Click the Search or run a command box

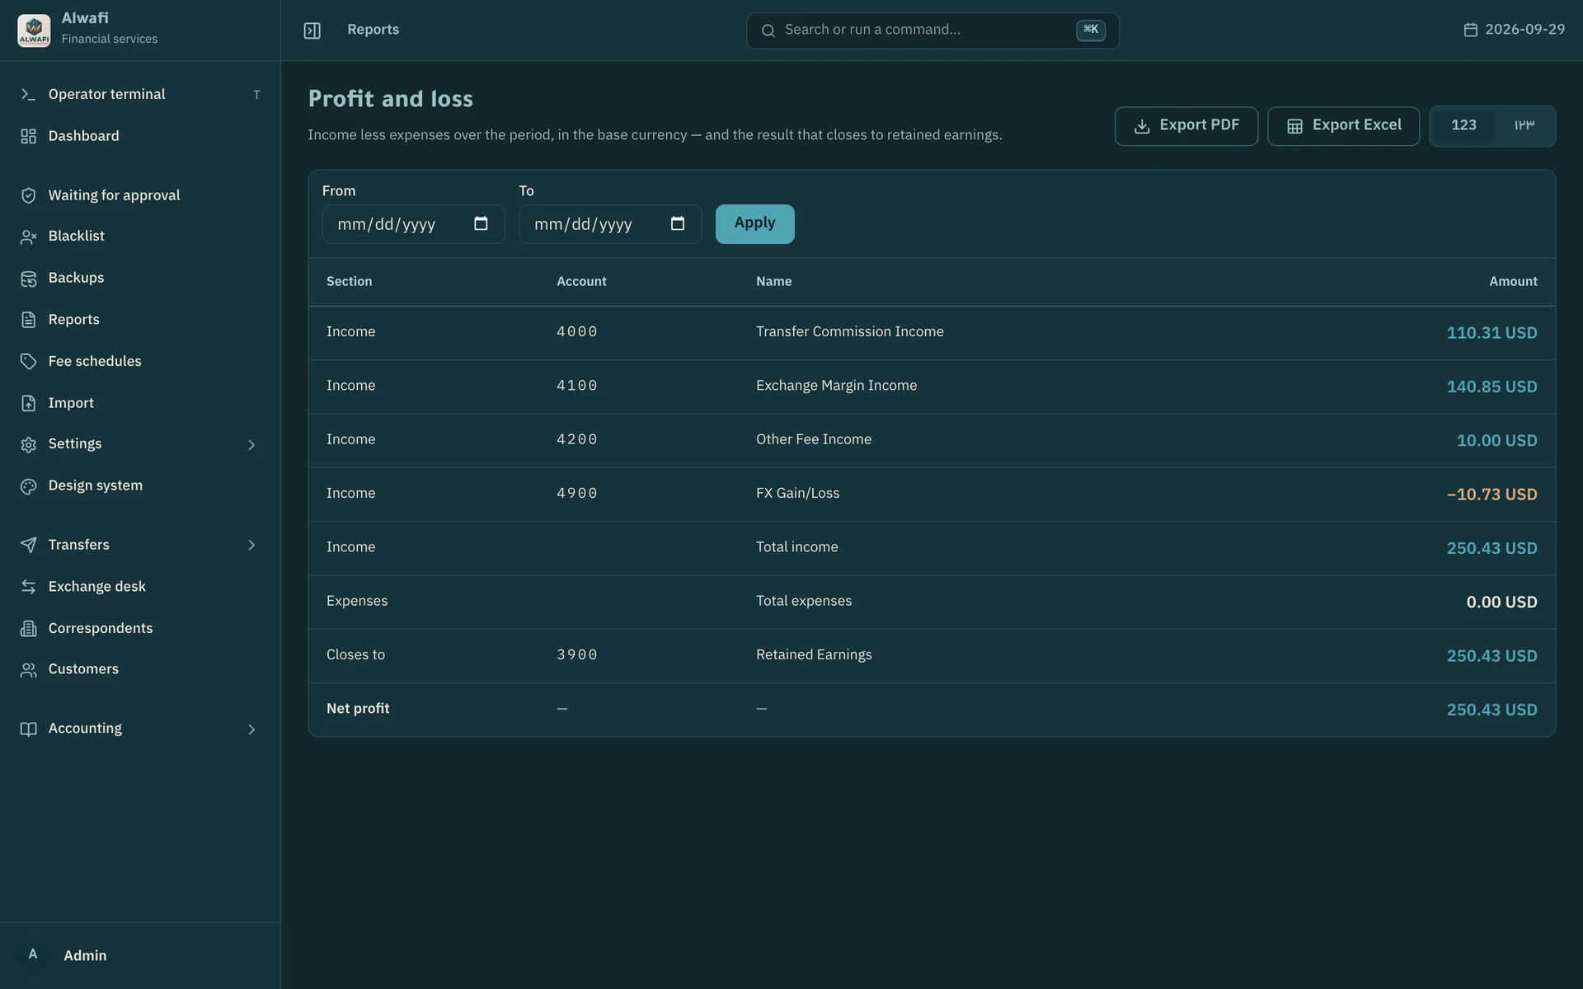coord(932,30)
